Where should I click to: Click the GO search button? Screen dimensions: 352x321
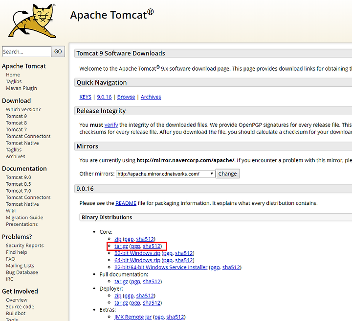(58, 51)
